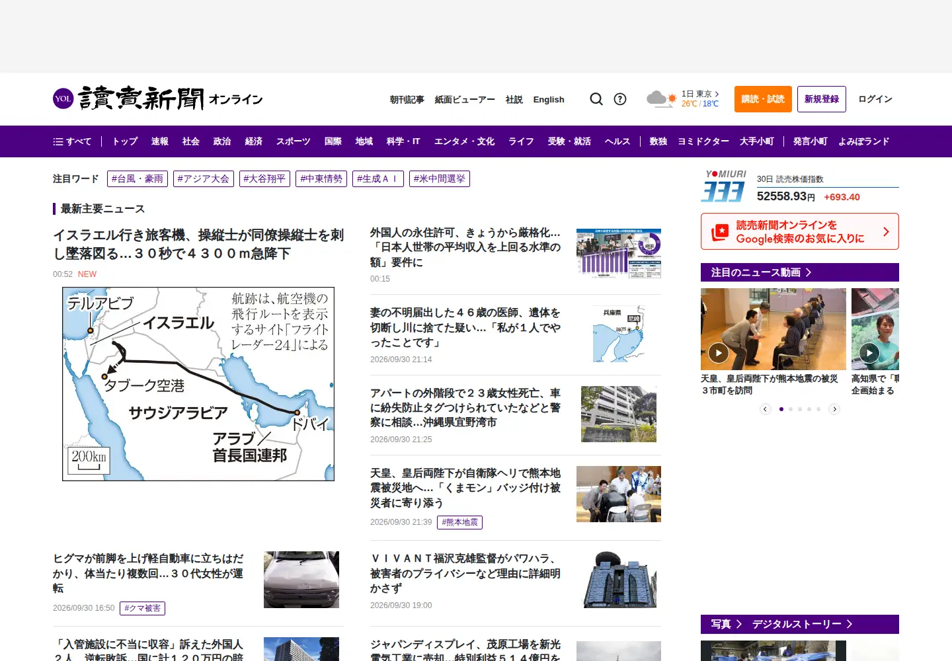Select the #台風・豪雨 keyword tag

(x=138, y=178)
